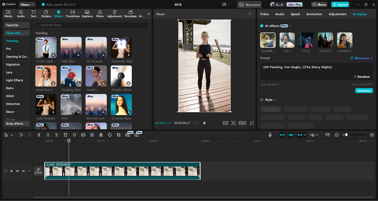Switch to the Animation tab
Screen dimensions: 378x201
tap(314, 14)
